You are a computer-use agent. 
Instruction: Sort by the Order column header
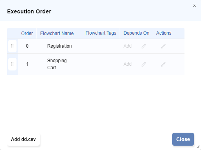point(27,33)
